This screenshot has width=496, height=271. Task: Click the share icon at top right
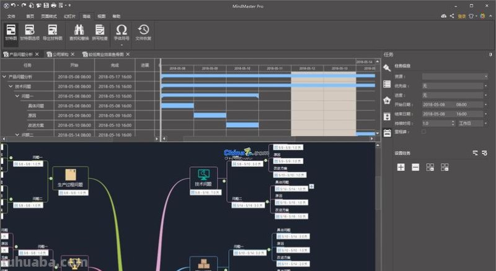[x=452, y=16]
